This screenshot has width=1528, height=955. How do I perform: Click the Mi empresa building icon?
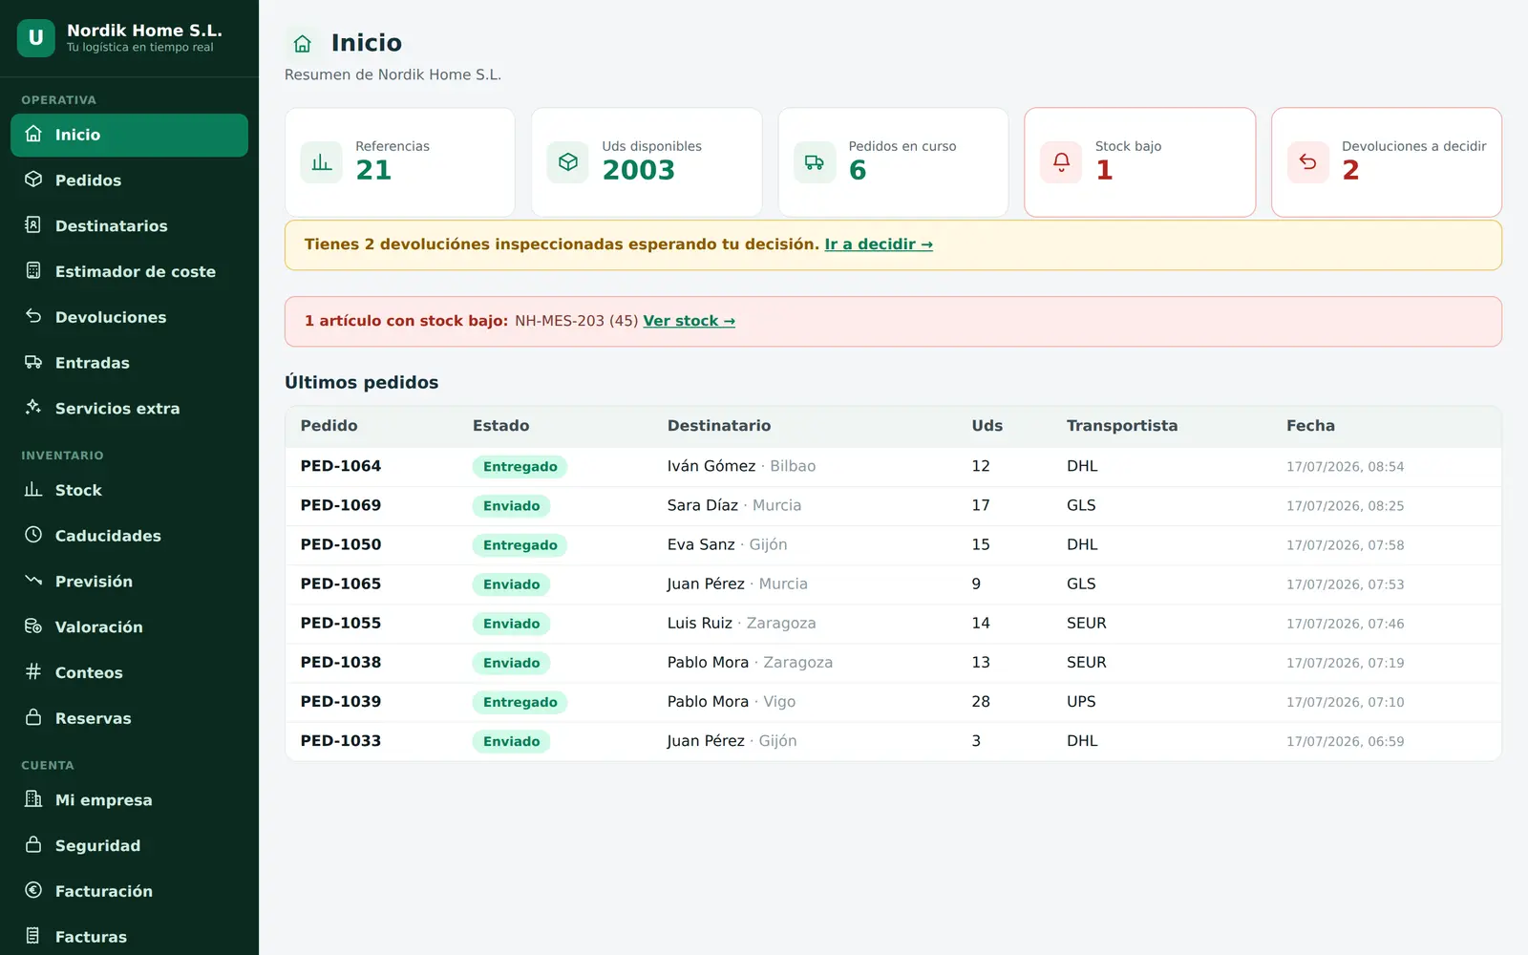pyautogui.click(x=33, y=799)
